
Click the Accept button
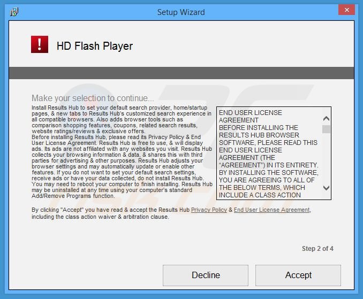point(298,275)
